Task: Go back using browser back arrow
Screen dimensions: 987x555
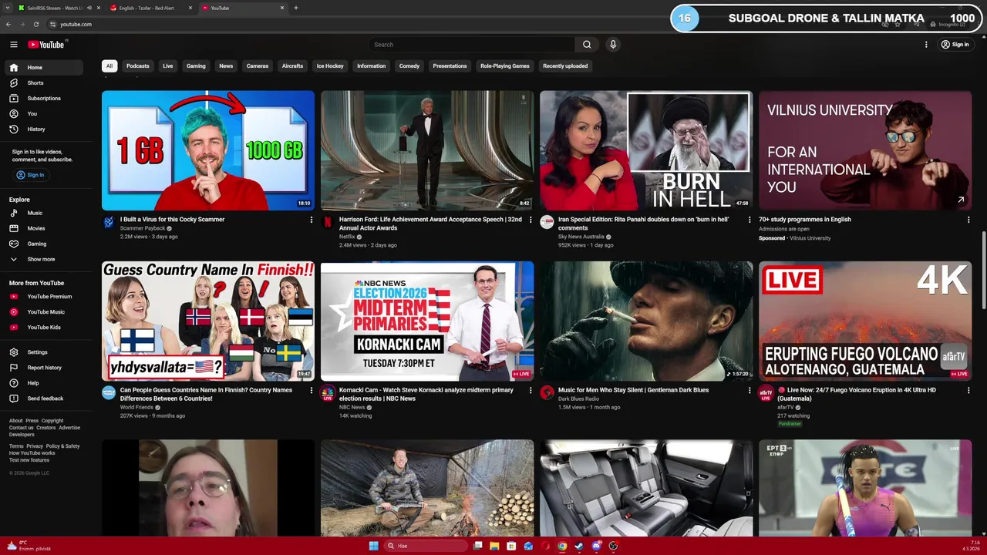Action: tap(8, 24)
